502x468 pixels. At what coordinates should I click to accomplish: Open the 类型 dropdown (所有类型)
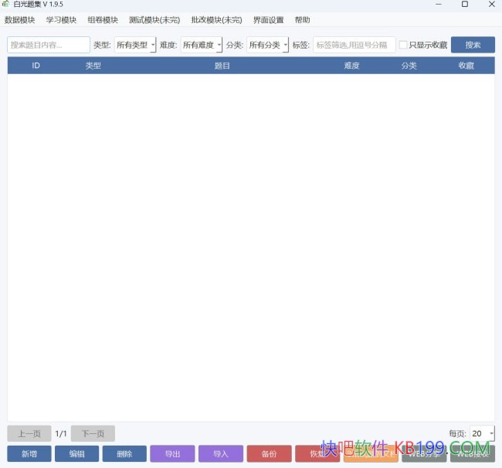click(135, 45)
